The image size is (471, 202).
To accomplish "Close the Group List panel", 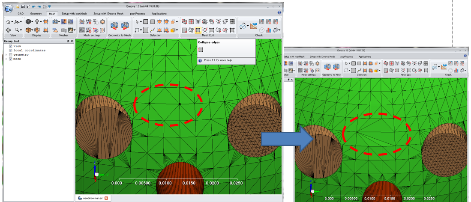I will tap(72, 41).
